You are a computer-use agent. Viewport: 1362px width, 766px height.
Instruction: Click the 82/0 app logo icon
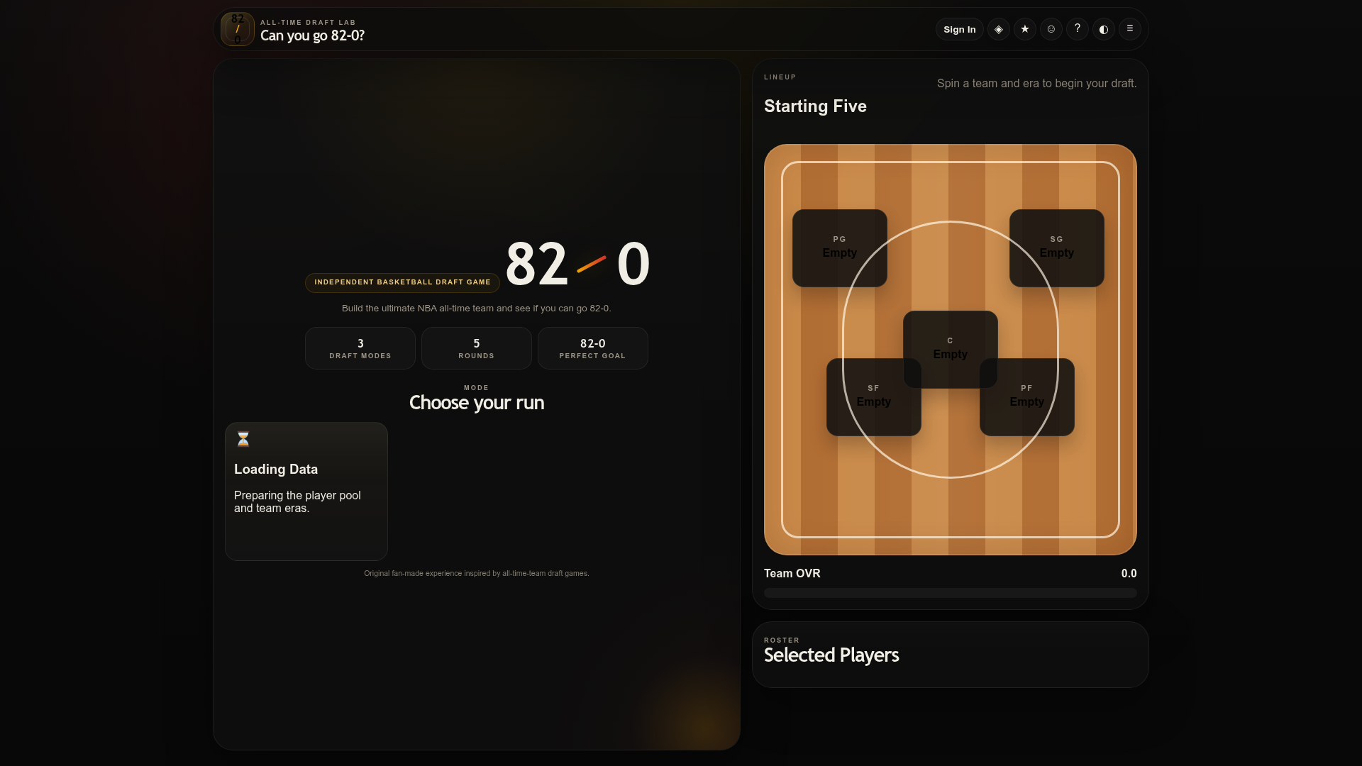pyautogui.click(x=238, y=29)
